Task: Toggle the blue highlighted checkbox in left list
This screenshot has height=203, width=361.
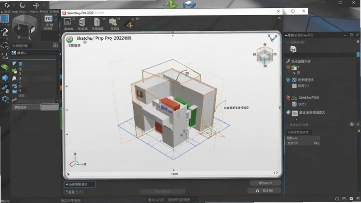Action: (20, 64)
